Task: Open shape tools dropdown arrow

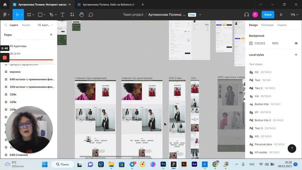Action: (x=44, y=15)
